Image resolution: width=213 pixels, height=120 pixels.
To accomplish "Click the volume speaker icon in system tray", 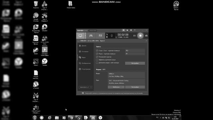I will (x=163, y=118).
